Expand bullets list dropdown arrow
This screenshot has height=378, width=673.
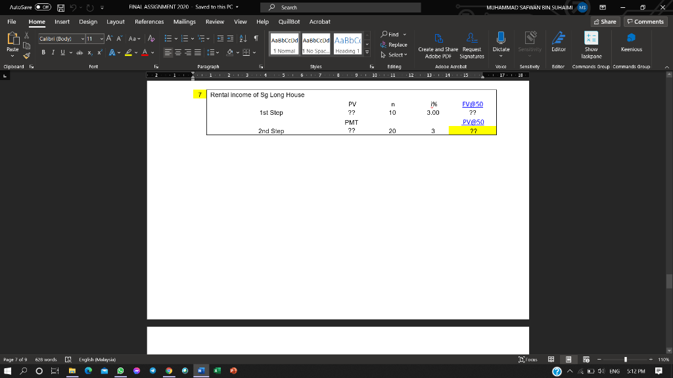(176, 39)
